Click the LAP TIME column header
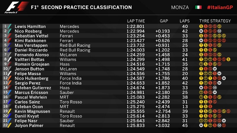Screen dimensions: 237x133 tap(136, 21)
